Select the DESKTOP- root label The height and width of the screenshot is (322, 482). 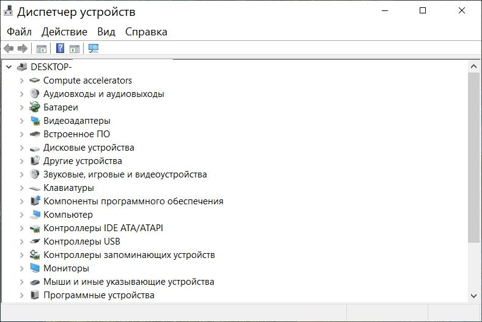51,67
